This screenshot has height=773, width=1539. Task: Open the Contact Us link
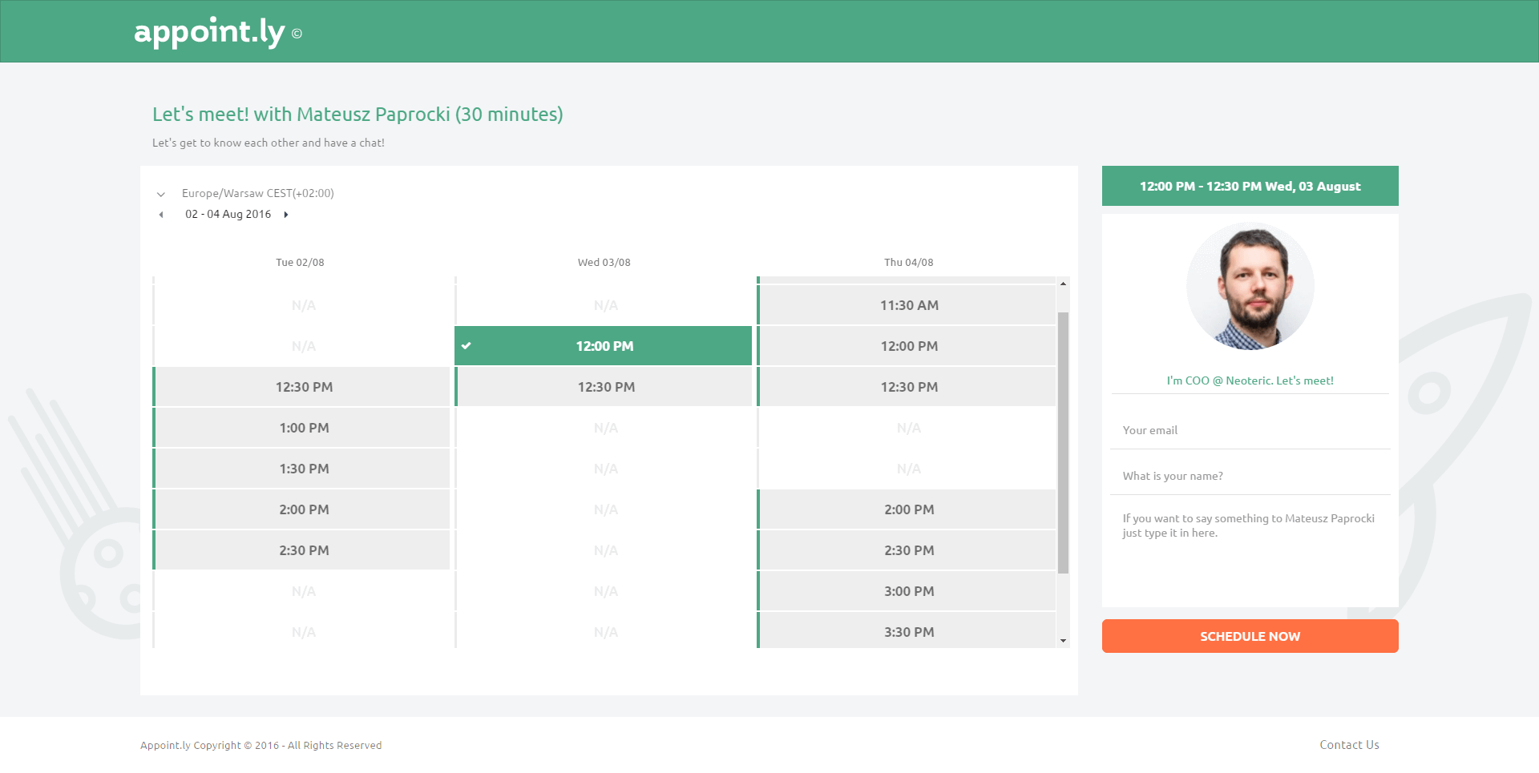1349,745
